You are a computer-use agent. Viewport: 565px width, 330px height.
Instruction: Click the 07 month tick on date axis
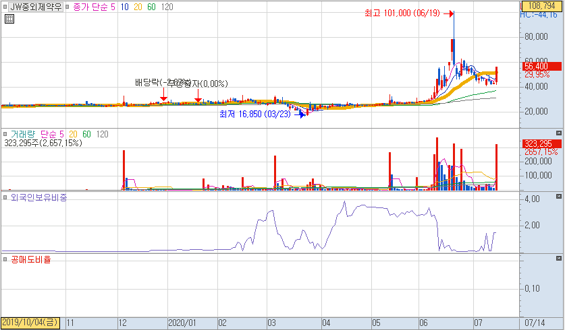(478, 323)
